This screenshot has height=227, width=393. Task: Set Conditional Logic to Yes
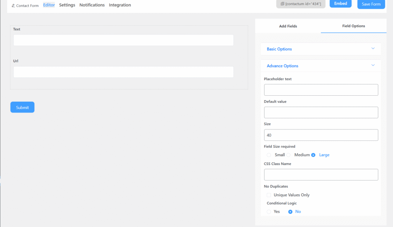(x=269, y=212)
